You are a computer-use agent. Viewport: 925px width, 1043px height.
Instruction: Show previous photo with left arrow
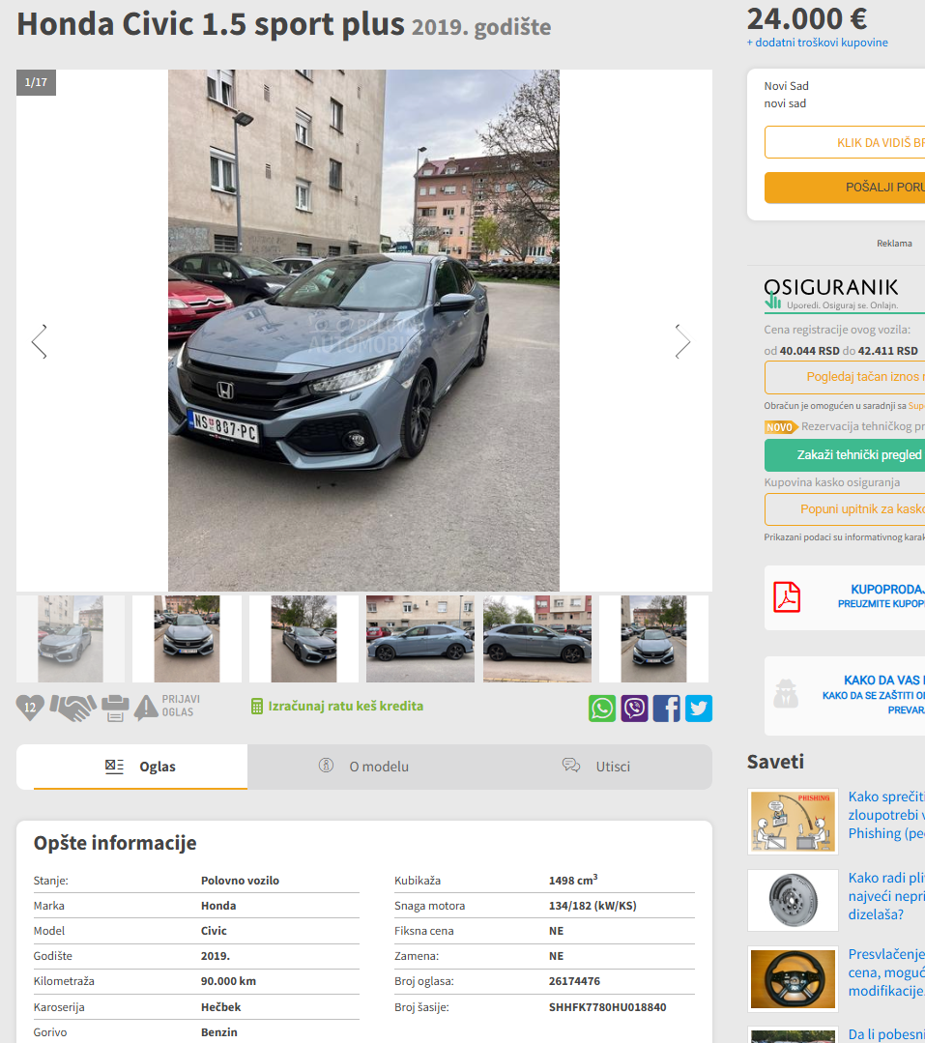[40, 341]
